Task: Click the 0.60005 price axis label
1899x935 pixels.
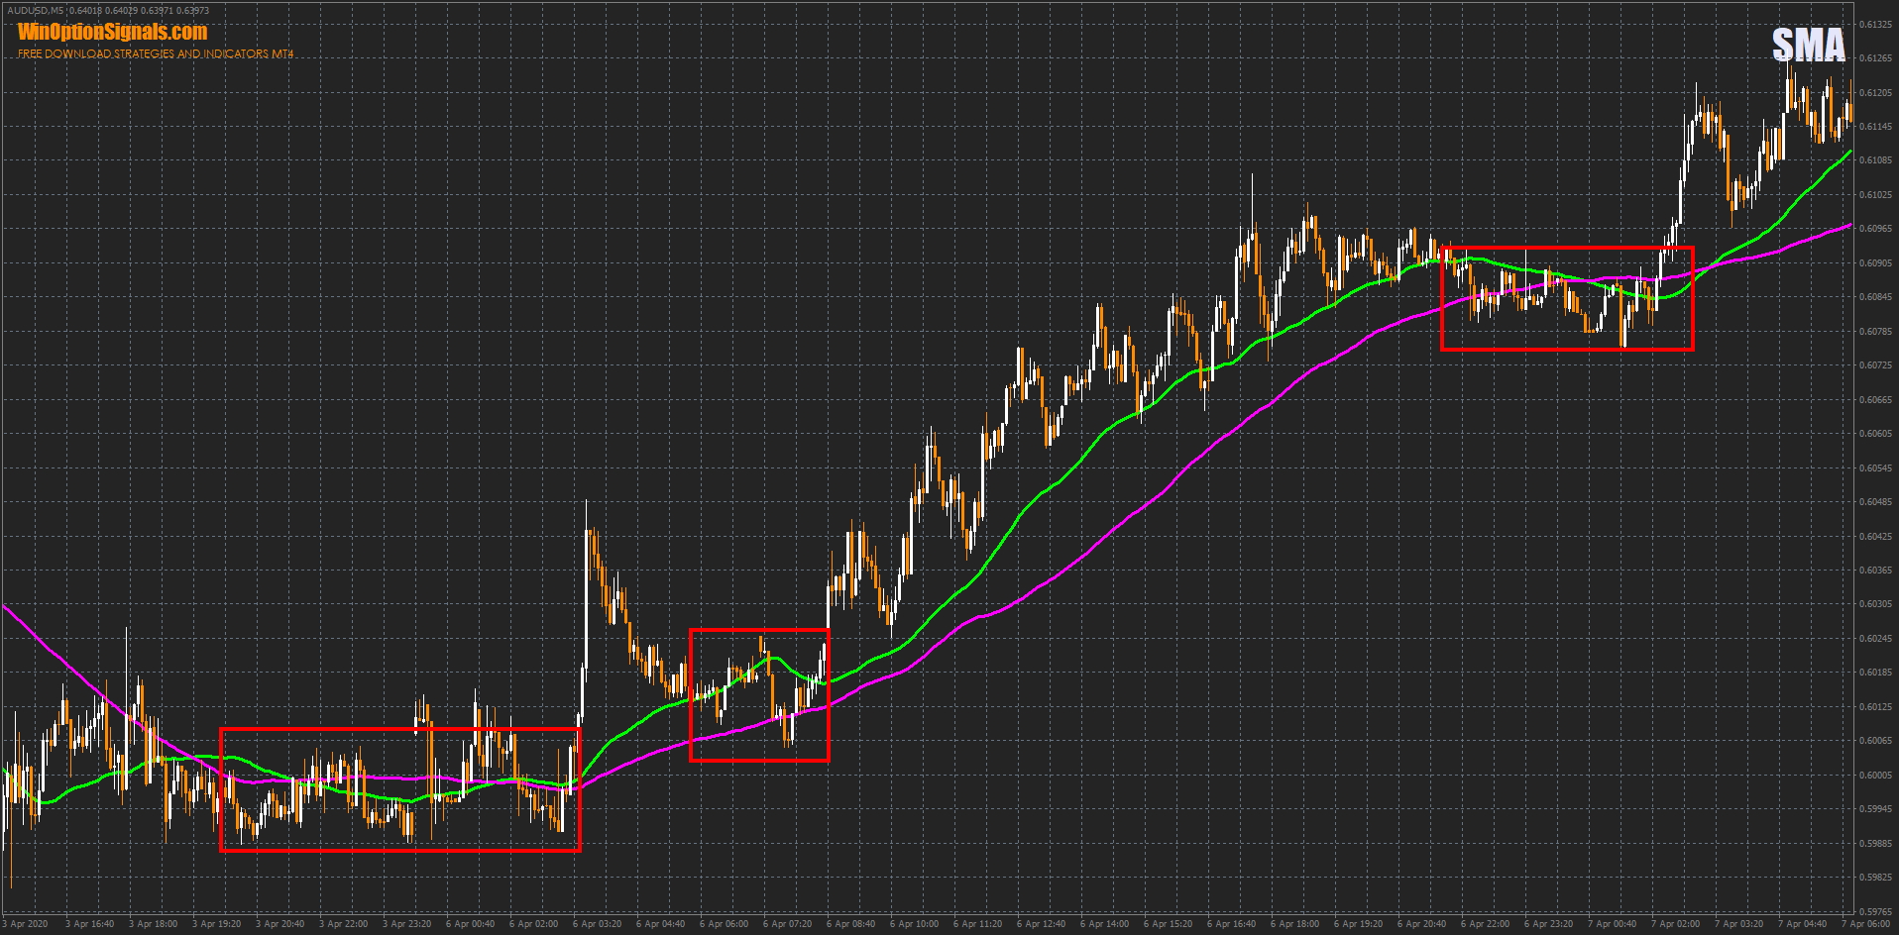Action: (1875, 775)
